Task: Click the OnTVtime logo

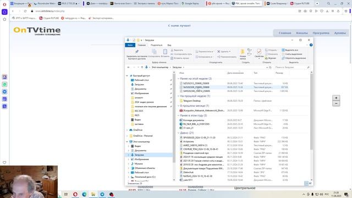Action: (x=37, y=31)
